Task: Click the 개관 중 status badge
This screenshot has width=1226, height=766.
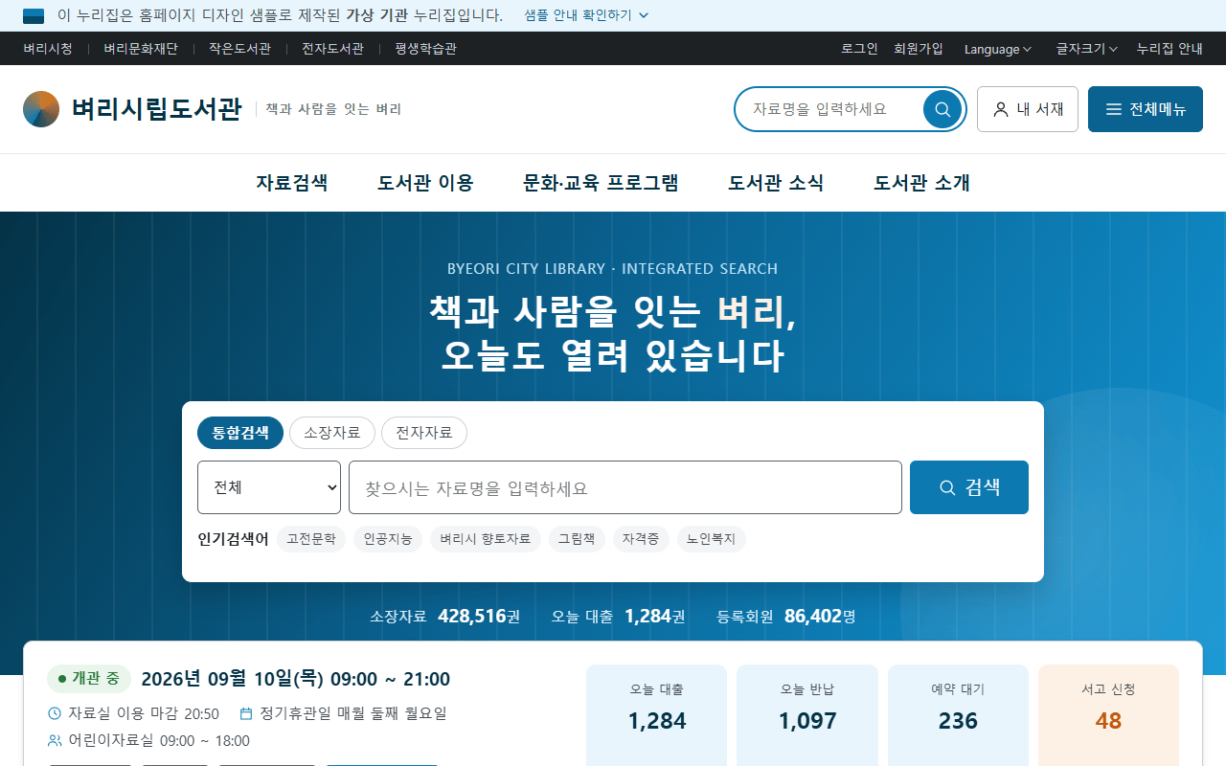Action: click(x=89, y=679)
